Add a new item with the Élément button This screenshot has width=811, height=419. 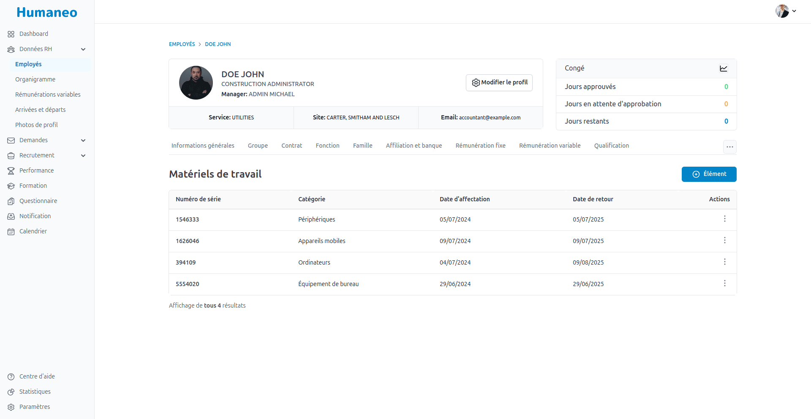tap(709, 174)
